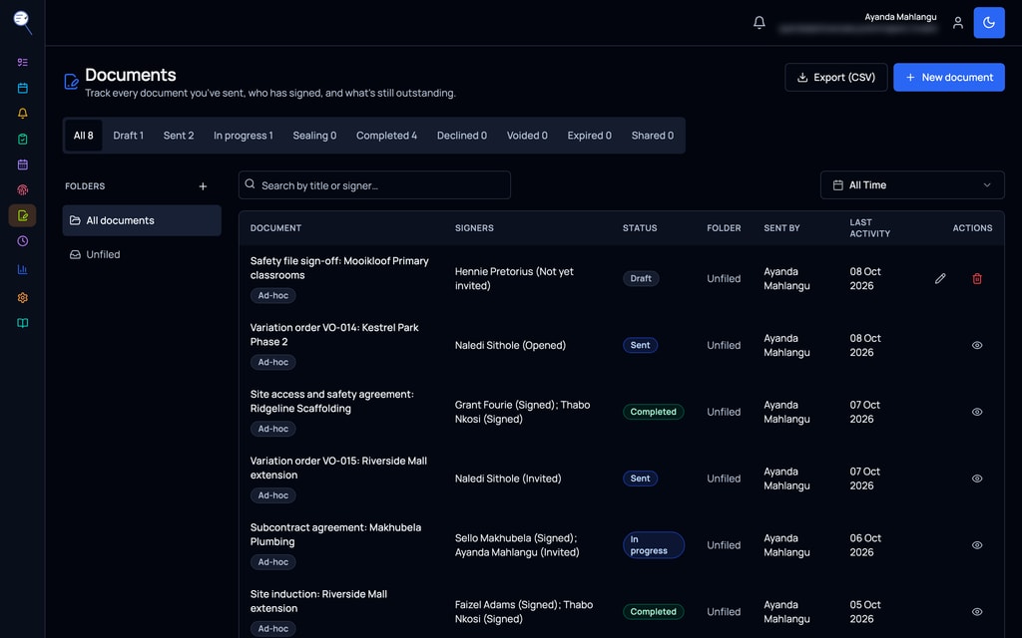Open the orange settings gear icon

tap(22, 297)
